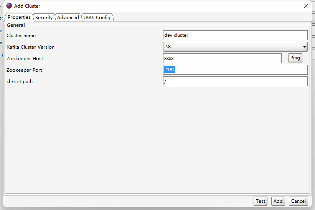Click the Add button

(x=278, y=201)
